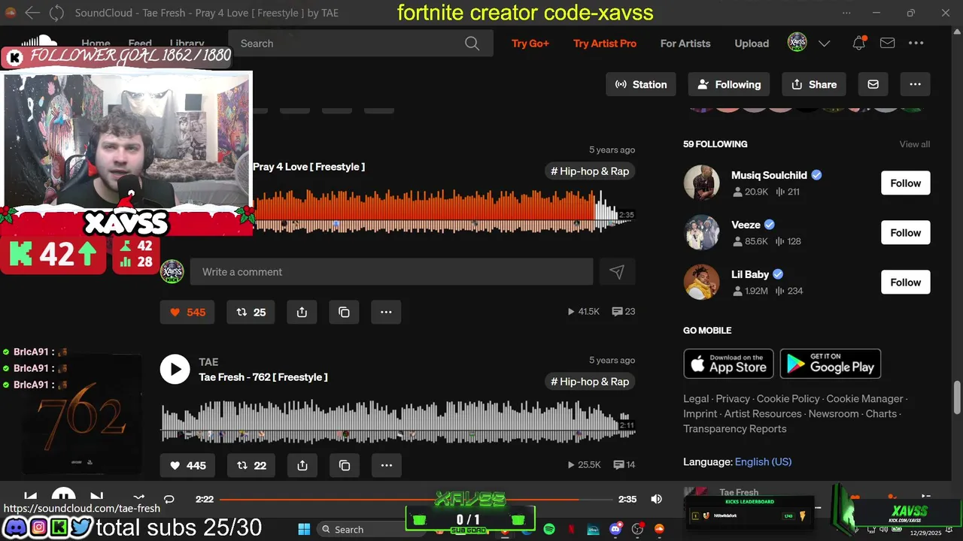The image size is (963, 541).
Task: Open the Try Artist Pro tab
Action: pyautogui.click(x=605, y=44)
